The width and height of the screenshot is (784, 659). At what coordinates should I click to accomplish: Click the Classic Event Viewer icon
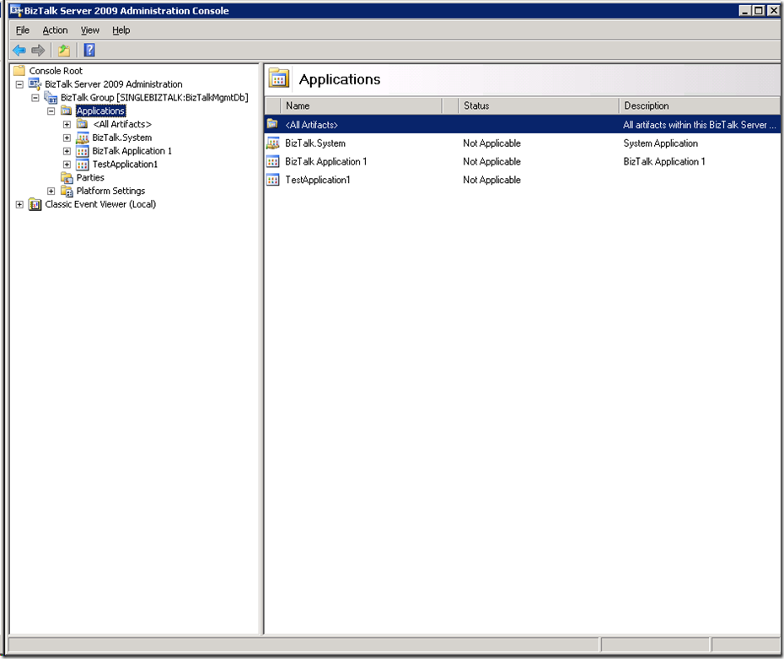(x=35, y=204)
